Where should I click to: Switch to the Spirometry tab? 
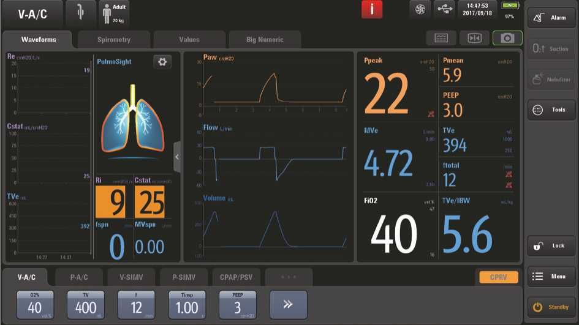(114, 40)
